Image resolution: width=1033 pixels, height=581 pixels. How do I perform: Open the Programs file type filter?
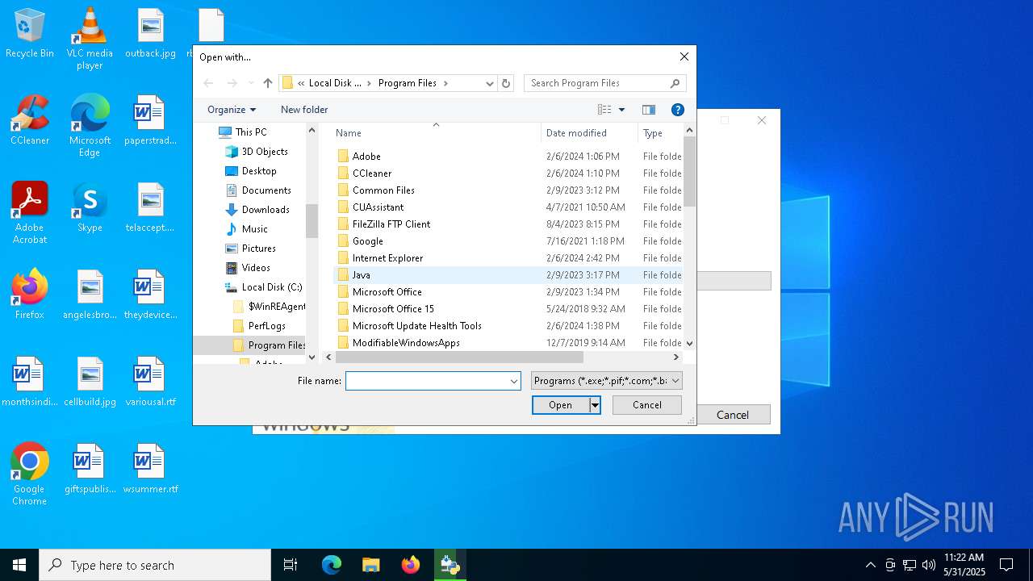[607, 381]
